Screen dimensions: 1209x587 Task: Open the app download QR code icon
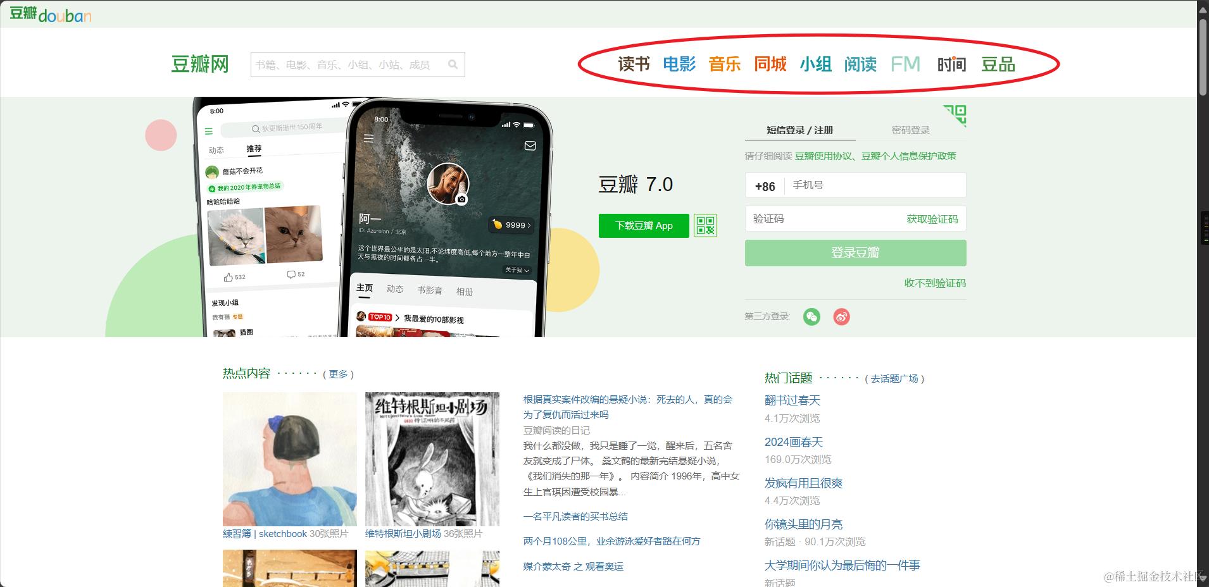705,226
